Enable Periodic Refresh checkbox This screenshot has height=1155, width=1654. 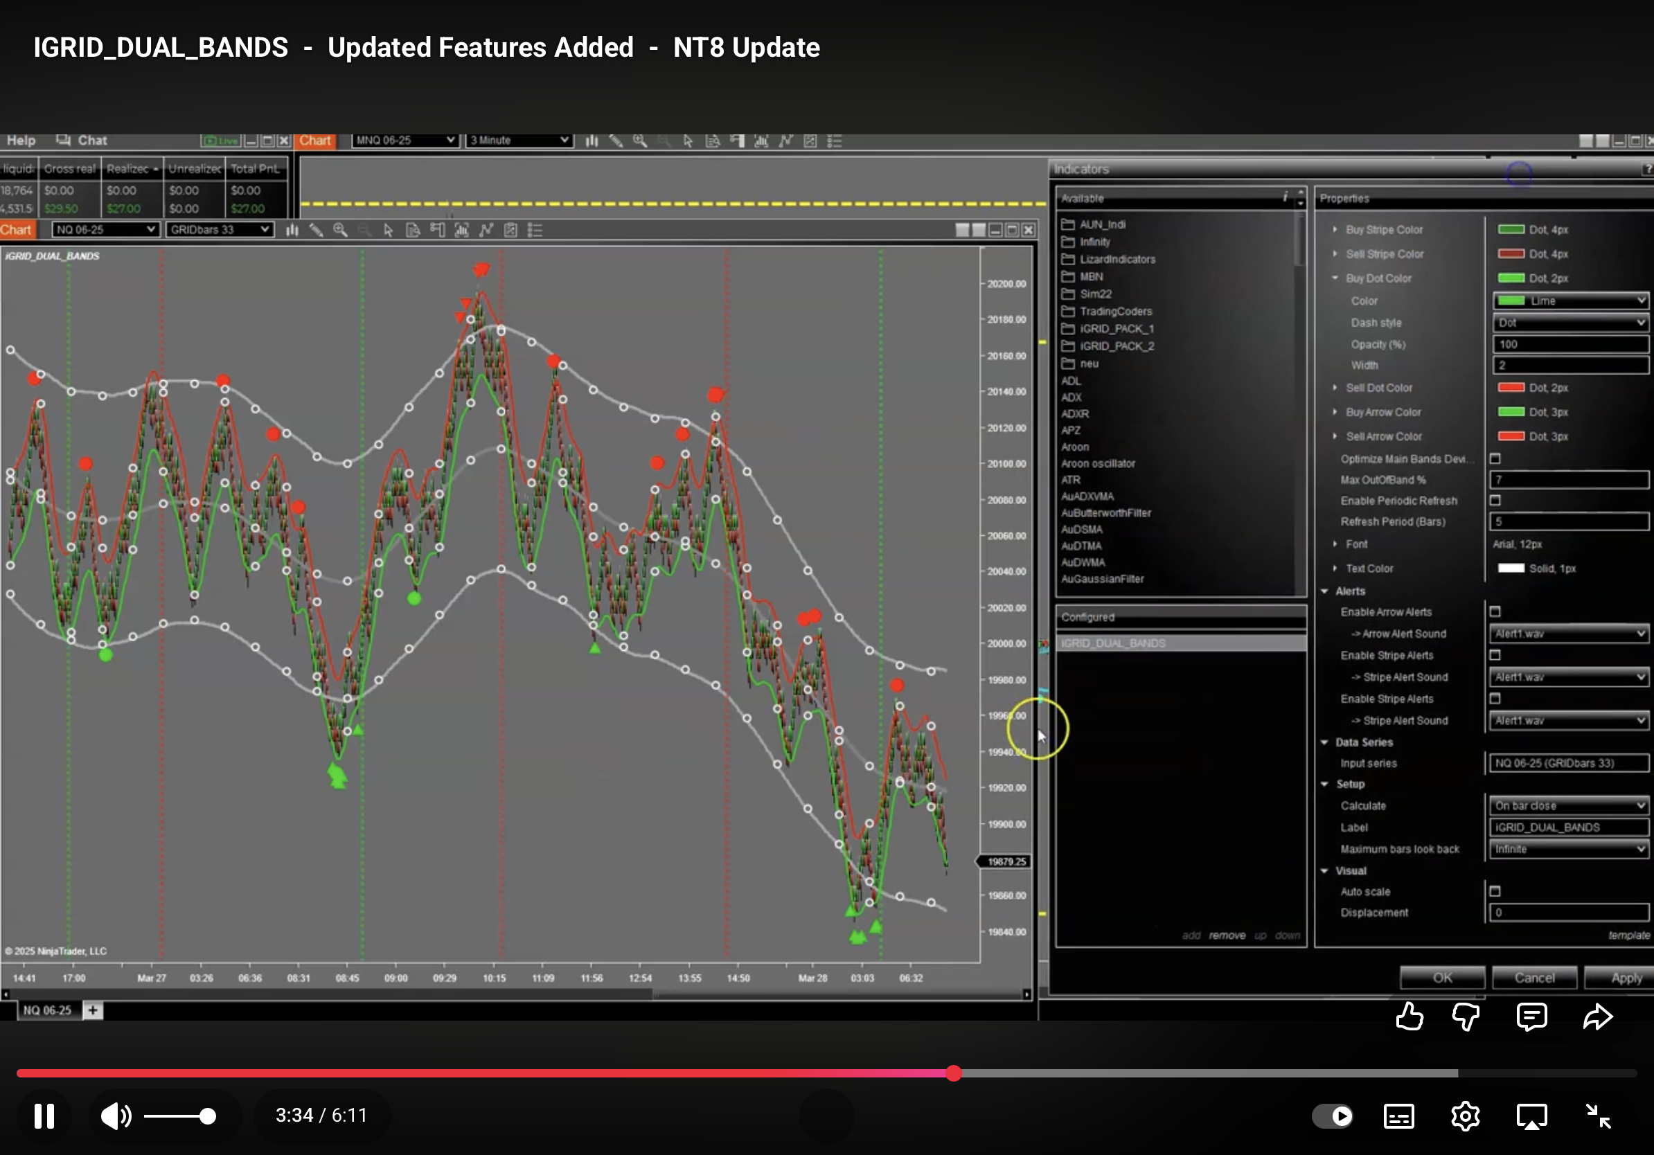(x=1495, y=501)
